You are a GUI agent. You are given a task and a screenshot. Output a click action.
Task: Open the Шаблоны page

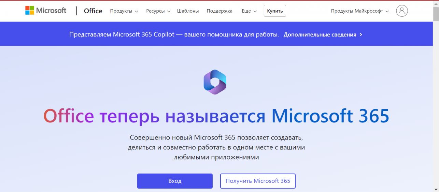(188, 11)
